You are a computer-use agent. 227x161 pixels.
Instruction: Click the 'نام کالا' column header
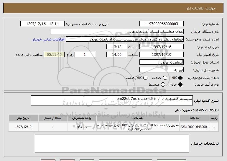tap(138, 118)
